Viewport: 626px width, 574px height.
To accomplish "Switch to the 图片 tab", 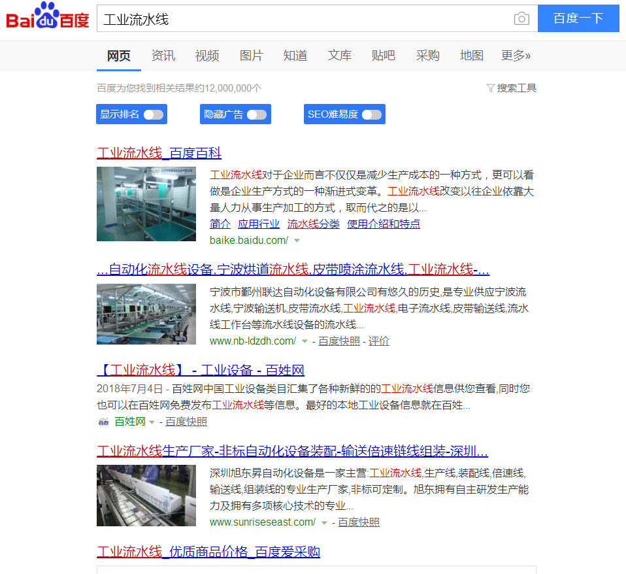I will point(251,56).
